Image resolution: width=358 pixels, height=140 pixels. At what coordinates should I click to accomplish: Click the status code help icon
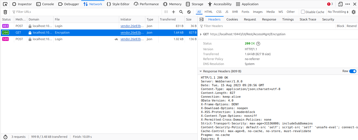point(258,44)
